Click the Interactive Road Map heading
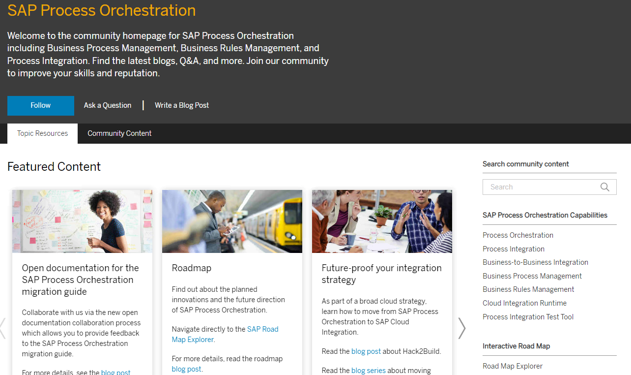 click(x=516, y=346)
